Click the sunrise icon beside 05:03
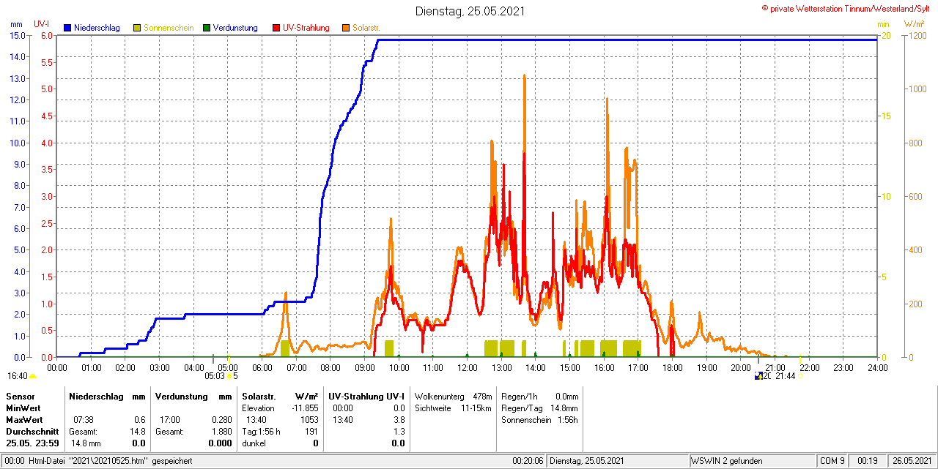Viewport: 938px width, 469px height. (229, 376)
